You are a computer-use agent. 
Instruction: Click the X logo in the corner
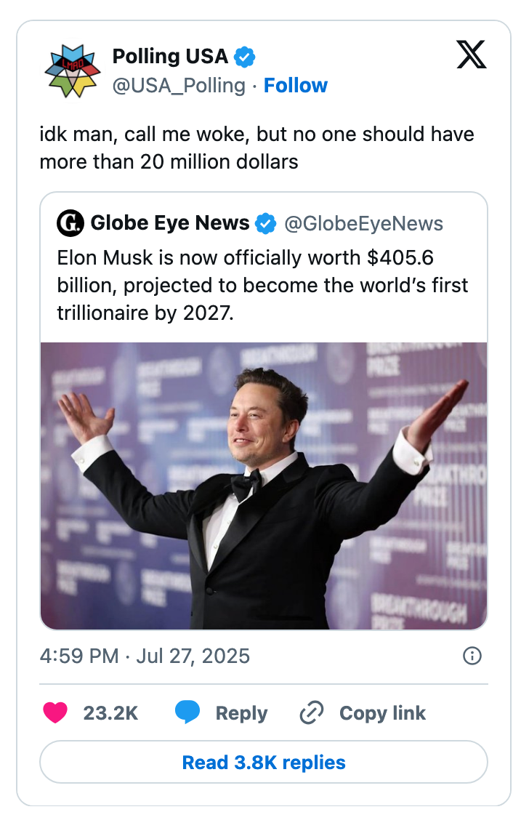(x=471, y=54)
